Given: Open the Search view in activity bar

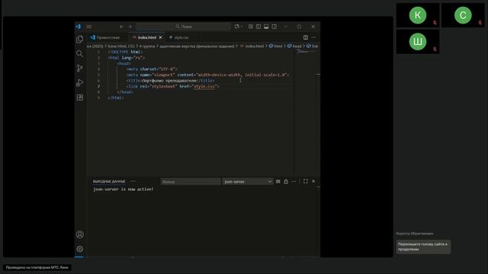Looking at the screenshot, I should tap(79, 53).
